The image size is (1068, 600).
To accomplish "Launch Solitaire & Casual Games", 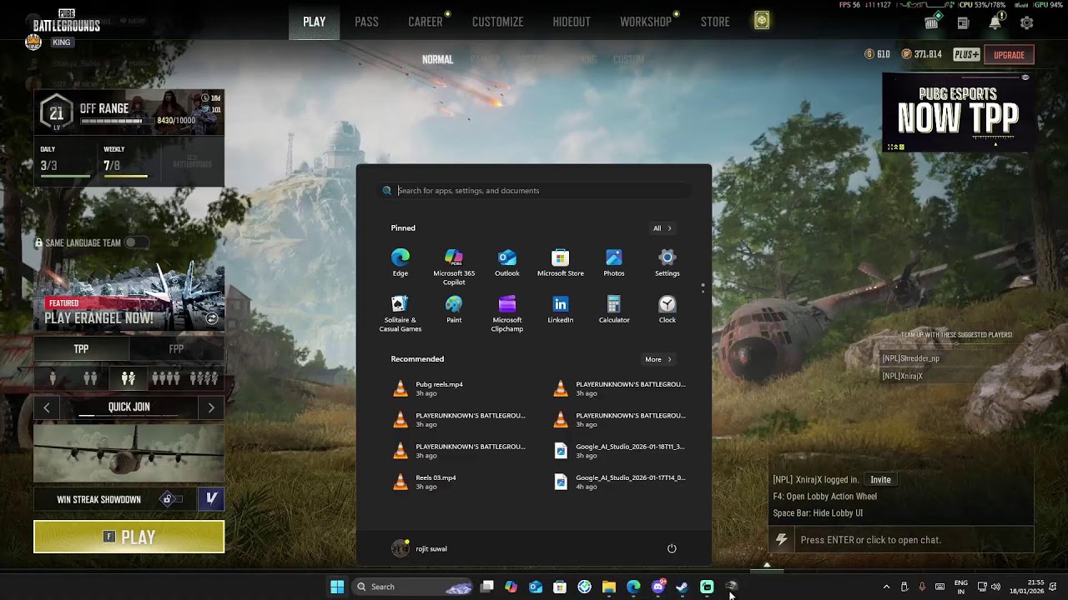I will coord(400,313).
